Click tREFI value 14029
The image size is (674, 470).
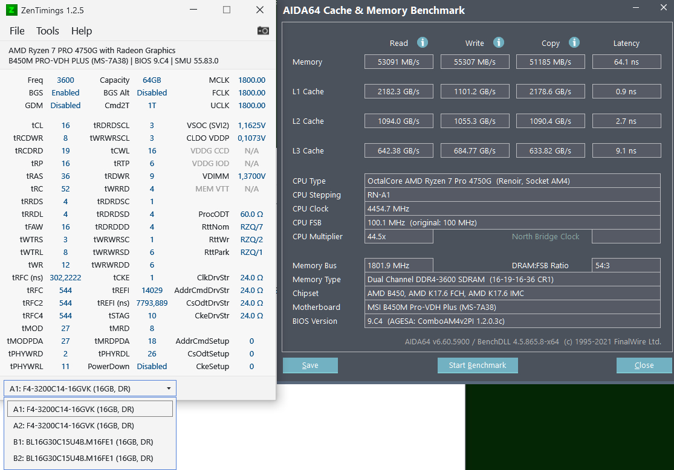(x=152, y=291)
